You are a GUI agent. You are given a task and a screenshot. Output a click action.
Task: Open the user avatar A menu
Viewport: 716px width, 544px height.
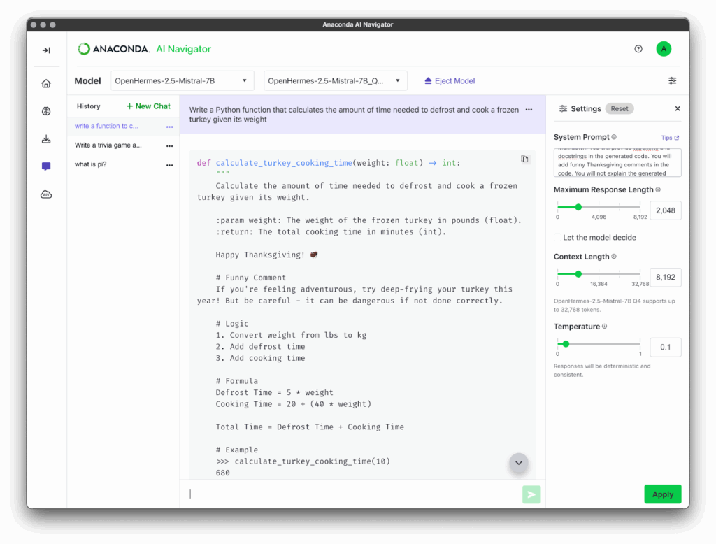click(x=664, y=49)
